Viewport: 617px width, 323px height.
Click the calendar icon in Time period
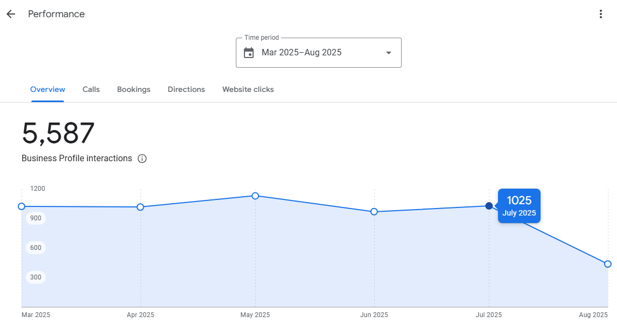point(249,53)
